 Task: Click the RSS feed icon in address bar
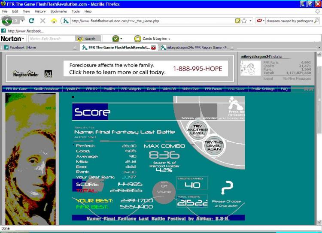point(237,21)
